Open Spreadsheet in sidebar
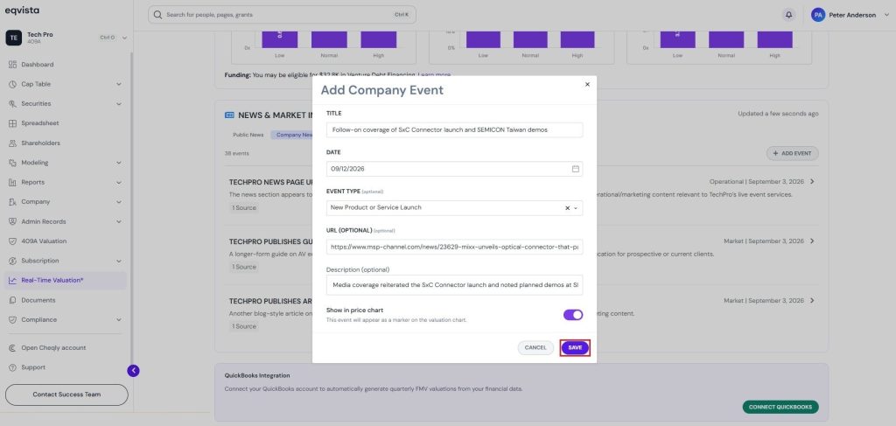The width and height of the screenshot is (896, 426). [x=40, y=123]
